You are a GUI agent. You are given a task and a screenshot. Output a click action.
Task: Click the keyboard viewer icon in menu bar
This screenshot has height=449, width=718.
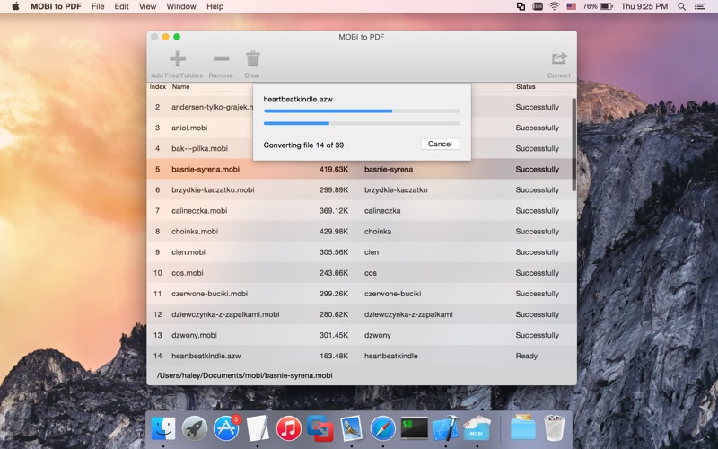click(x=538, y=6)
